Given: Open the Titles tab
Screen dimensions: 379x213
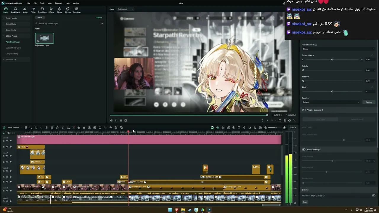Looking at the screenshot, I should (33, 10).
